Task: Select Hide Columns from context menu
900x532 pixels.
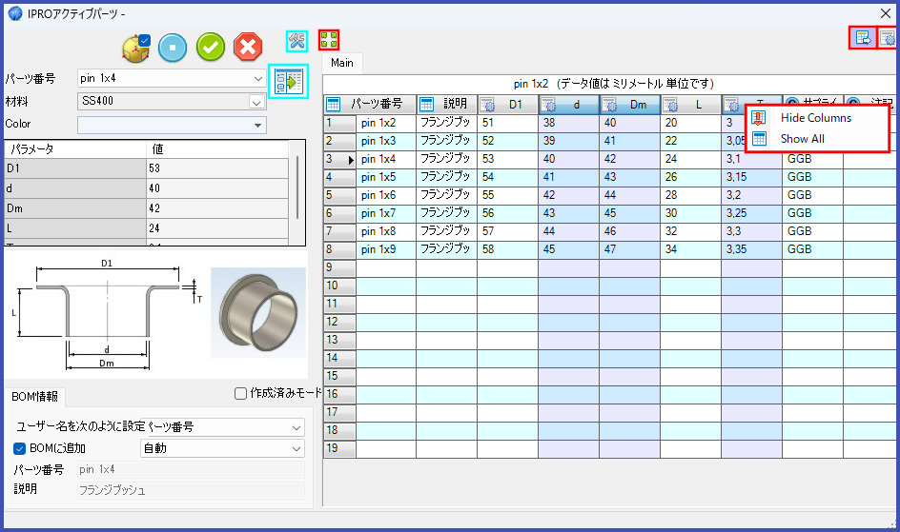Action: coord(816,118)
